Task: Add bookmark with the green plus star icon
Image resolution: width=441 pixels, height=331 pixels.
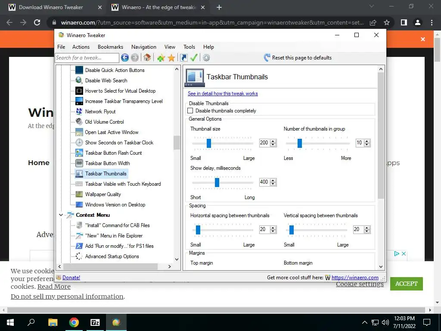Action: (161, 58)
